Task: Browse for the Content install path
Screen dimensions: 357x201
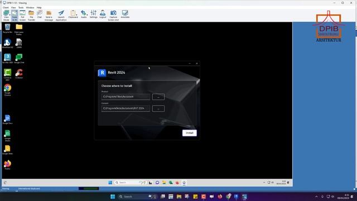Action: pyautogui.click(x=158, y=108)
